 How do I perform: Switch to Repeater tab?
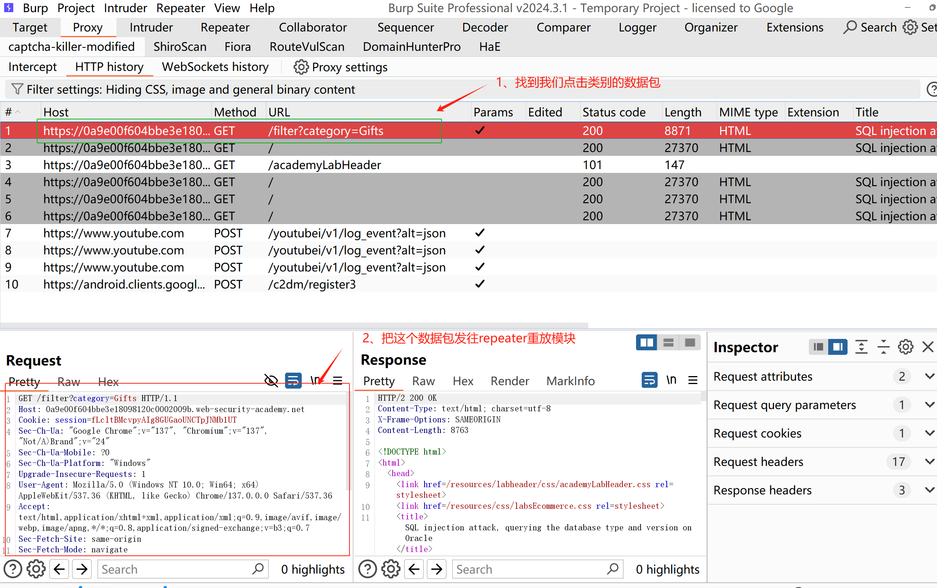[x=225, y=27]
